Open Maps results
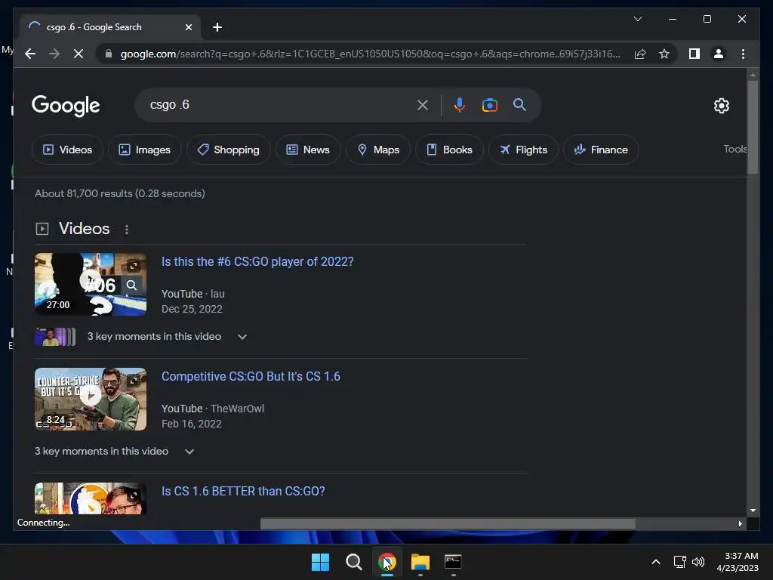The width and height of the screenshot is (773, 580). [x=378, y=150]
